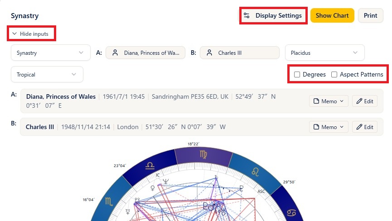The width and height of the screenshot is (392, 221).
Task: Click the 29°50′ cusp label
Action: (x=289, y=182)
